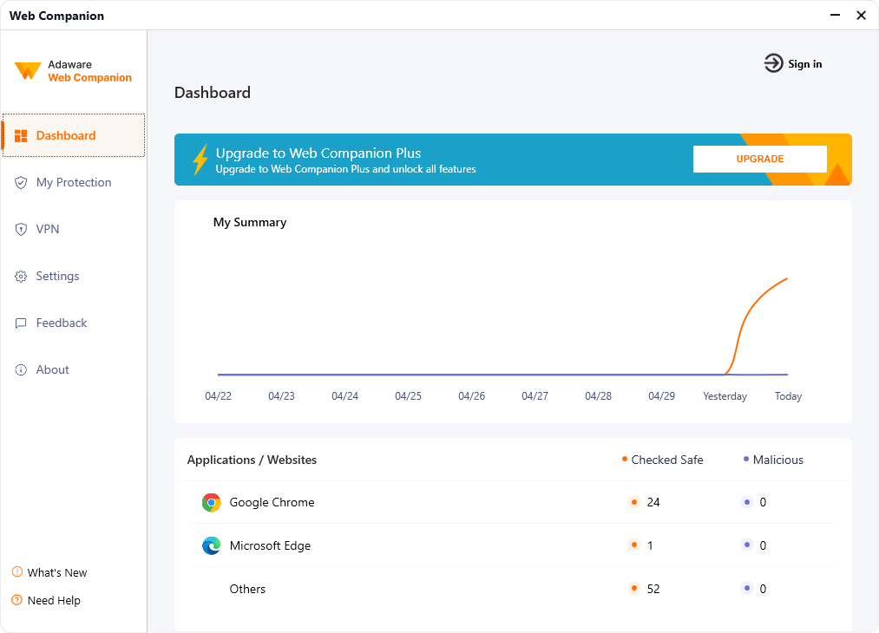The height and width of the screenshot is (633, 879).
Task: Open Need Help via its question icon
Action: click(15, 600)
